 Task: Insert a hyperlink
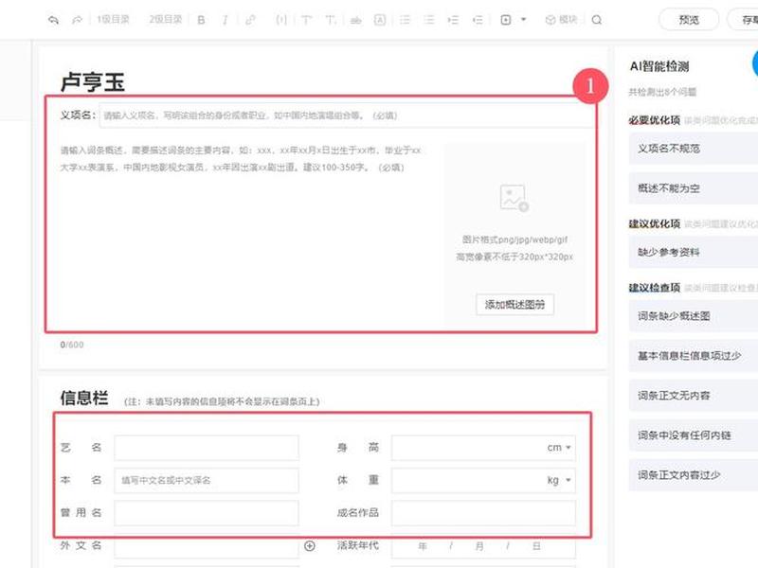pyautogui.click(x=250, y=20)
